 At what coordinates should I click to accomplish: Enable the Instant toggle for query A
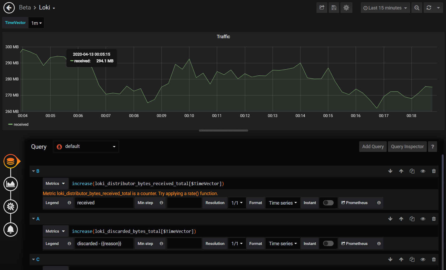click(x=328, y=243)
